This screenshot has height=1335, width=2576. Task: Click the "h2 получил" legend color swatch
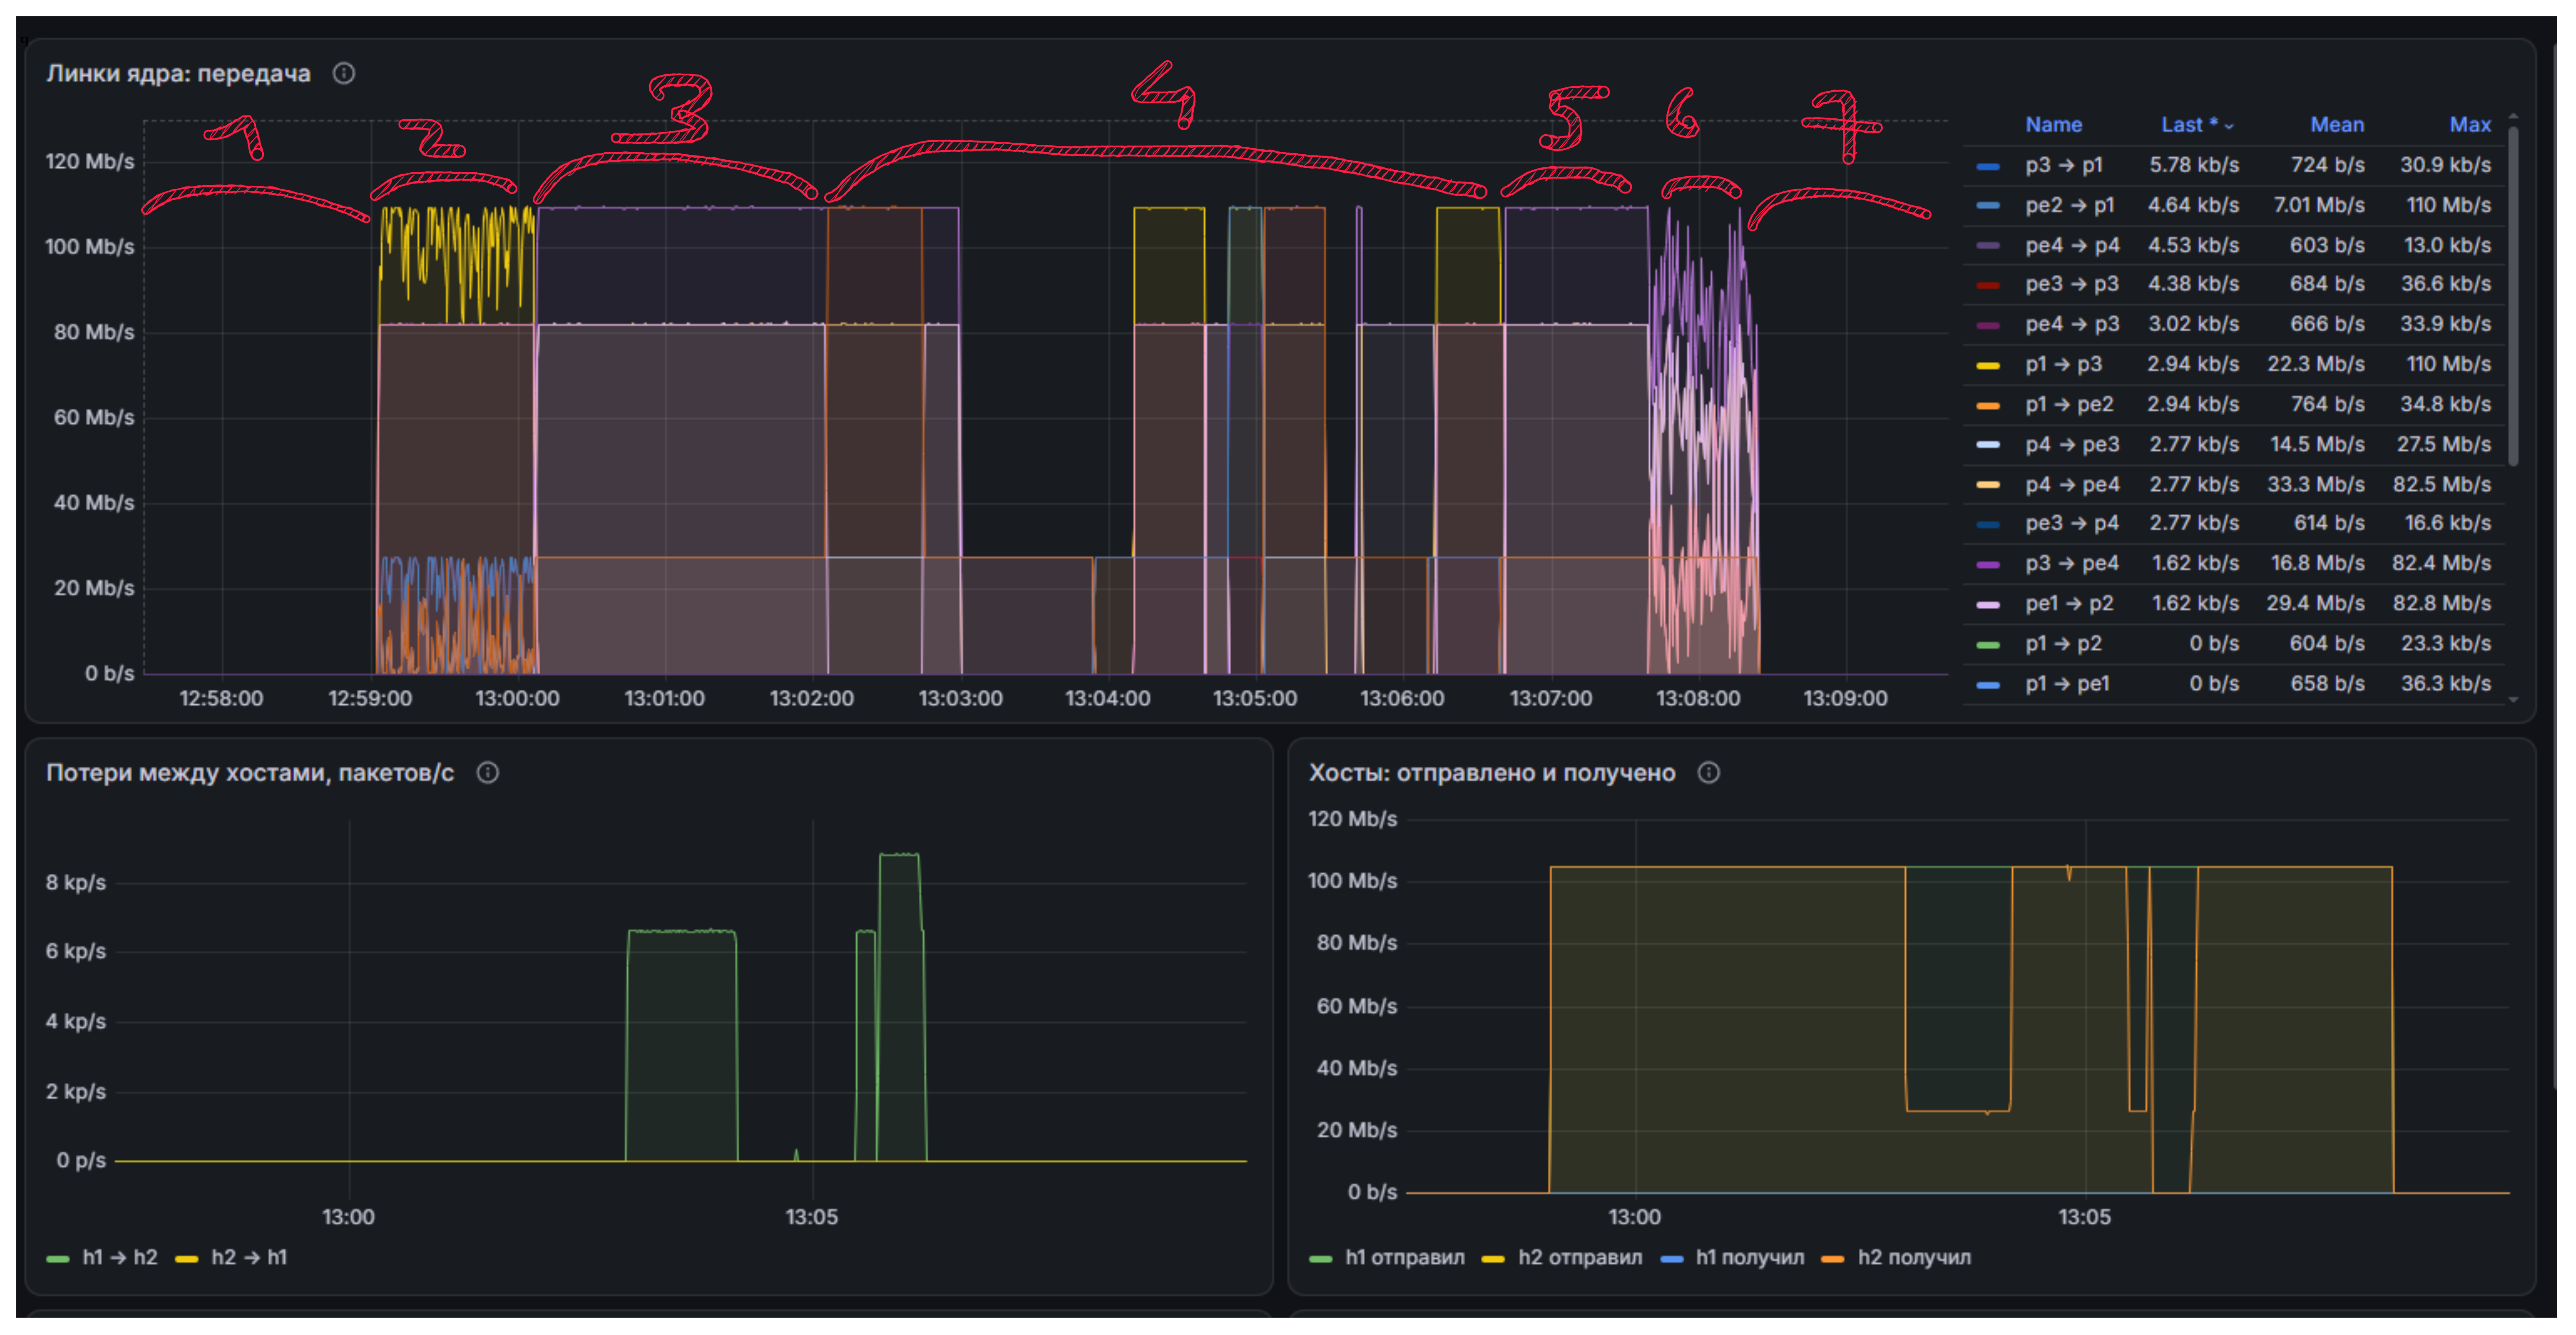[1833, 1258]
